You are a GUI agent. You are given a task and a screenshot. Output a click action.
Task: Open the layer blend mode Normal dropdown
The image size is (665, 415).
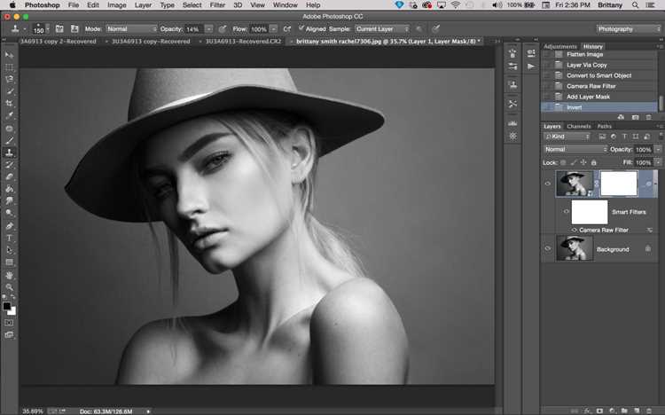point(575,149)
